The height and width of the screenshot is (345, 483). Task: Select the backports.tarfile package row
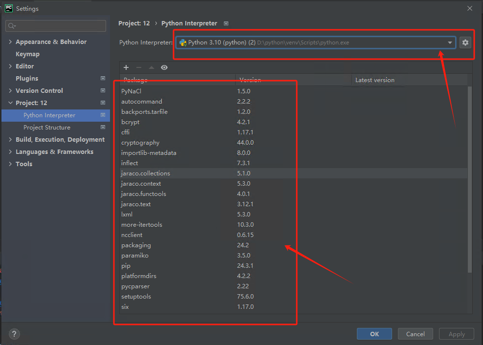[x=293, y=111]
